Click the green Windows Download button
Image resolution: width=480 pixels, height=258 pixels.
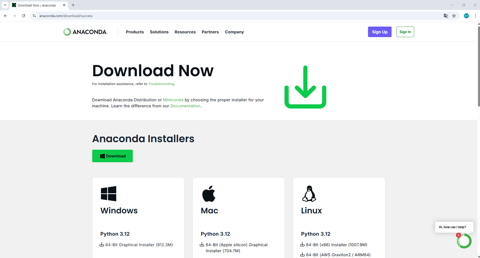click(112, 156)
